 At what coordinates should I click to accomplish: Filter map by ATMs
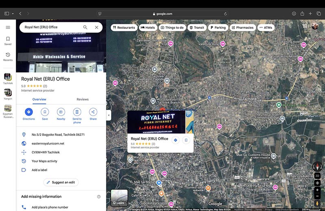(266, 28)
